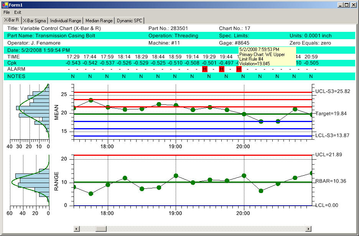Click the lowest RANGE chart data point
Screen dimensions: 359x236
91,194
